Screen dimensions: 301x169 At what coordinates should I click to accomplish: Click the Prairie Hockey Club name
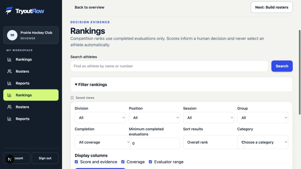coord(36,33)
